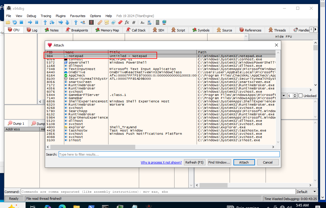Click the String references Az icon

(x=142, y=22)
